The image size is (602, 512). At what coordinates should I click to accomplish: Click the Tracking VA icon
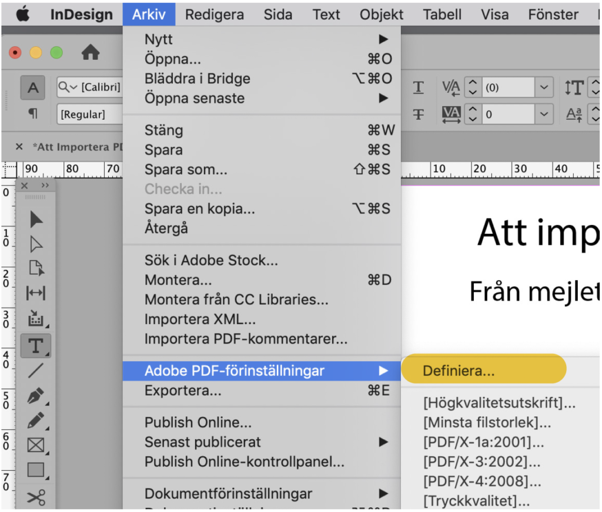click(x=451, y=114)
